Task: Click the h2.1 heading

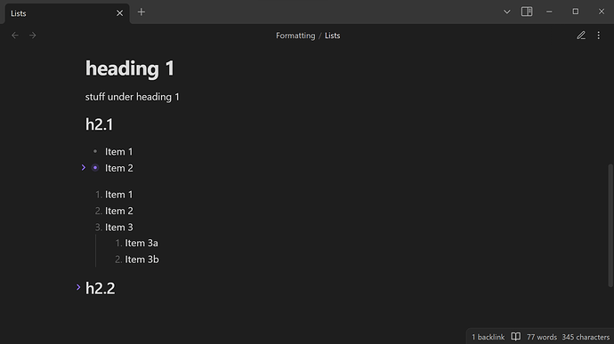Action: (x=100, y=124)
